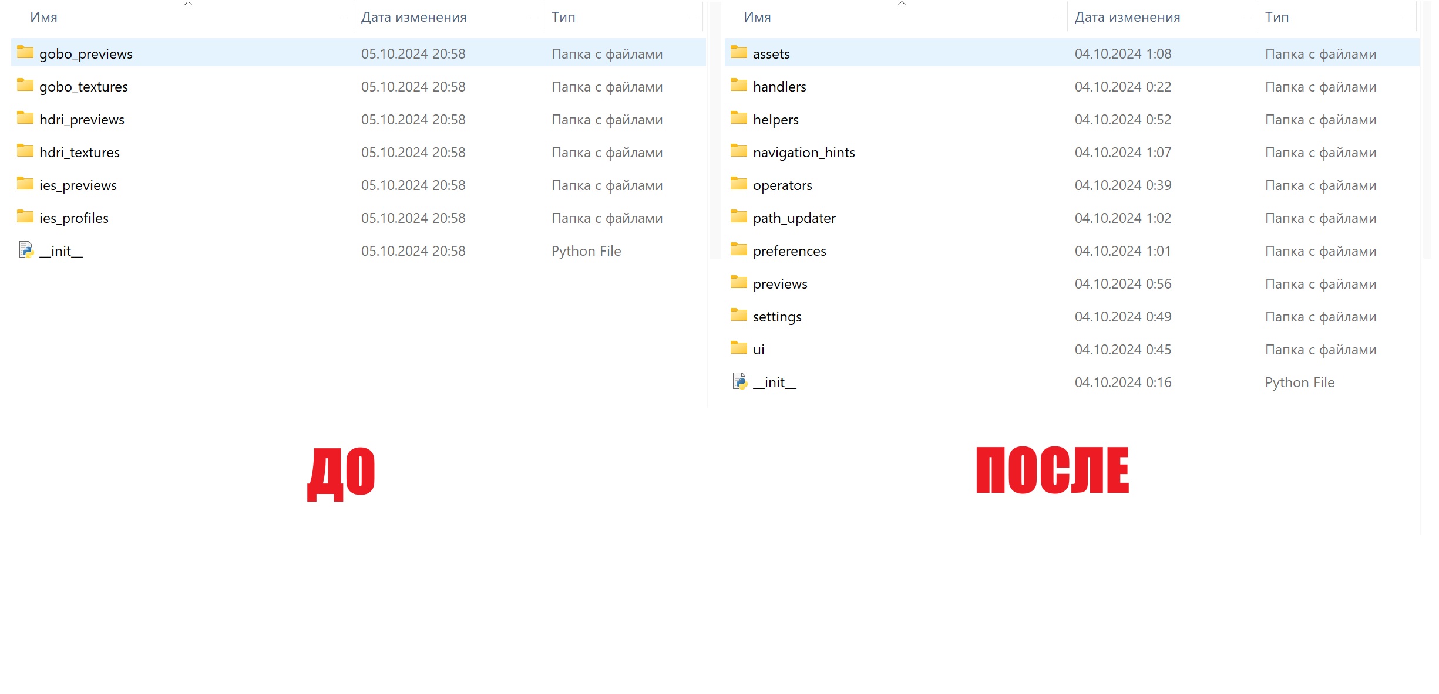Click Python File type dated 04.10.2024
The height and width of the screenshot is (694, 1439).
pyautogui.click(x=1300, y=382)
